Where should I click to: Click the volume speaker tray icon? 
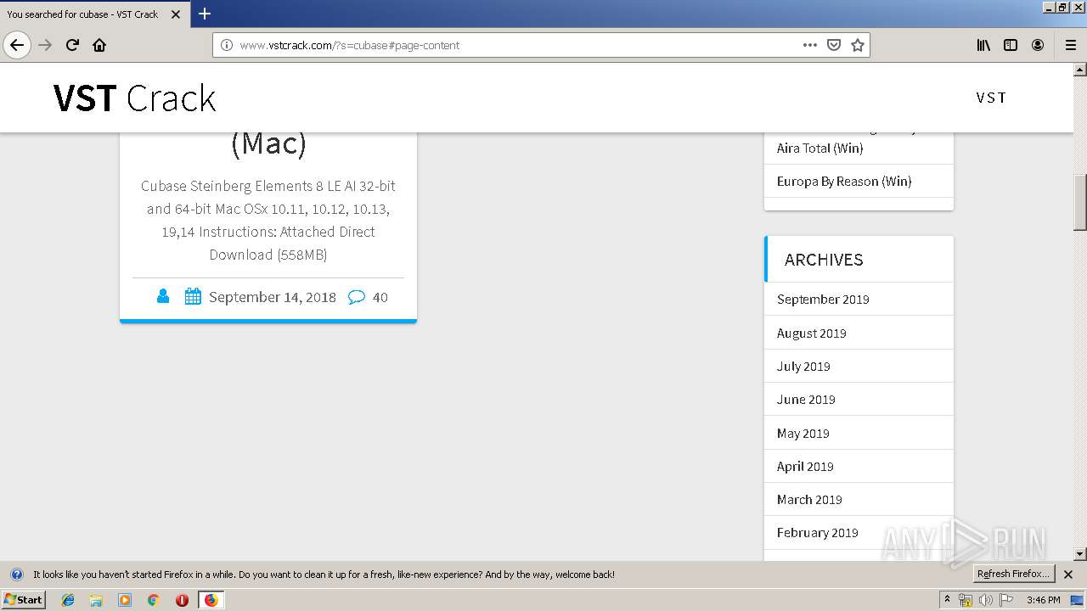(985, 600)
